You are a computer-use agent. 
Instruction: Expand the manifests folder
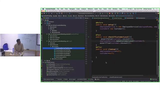pyautogui.click(x=45, y=22)
